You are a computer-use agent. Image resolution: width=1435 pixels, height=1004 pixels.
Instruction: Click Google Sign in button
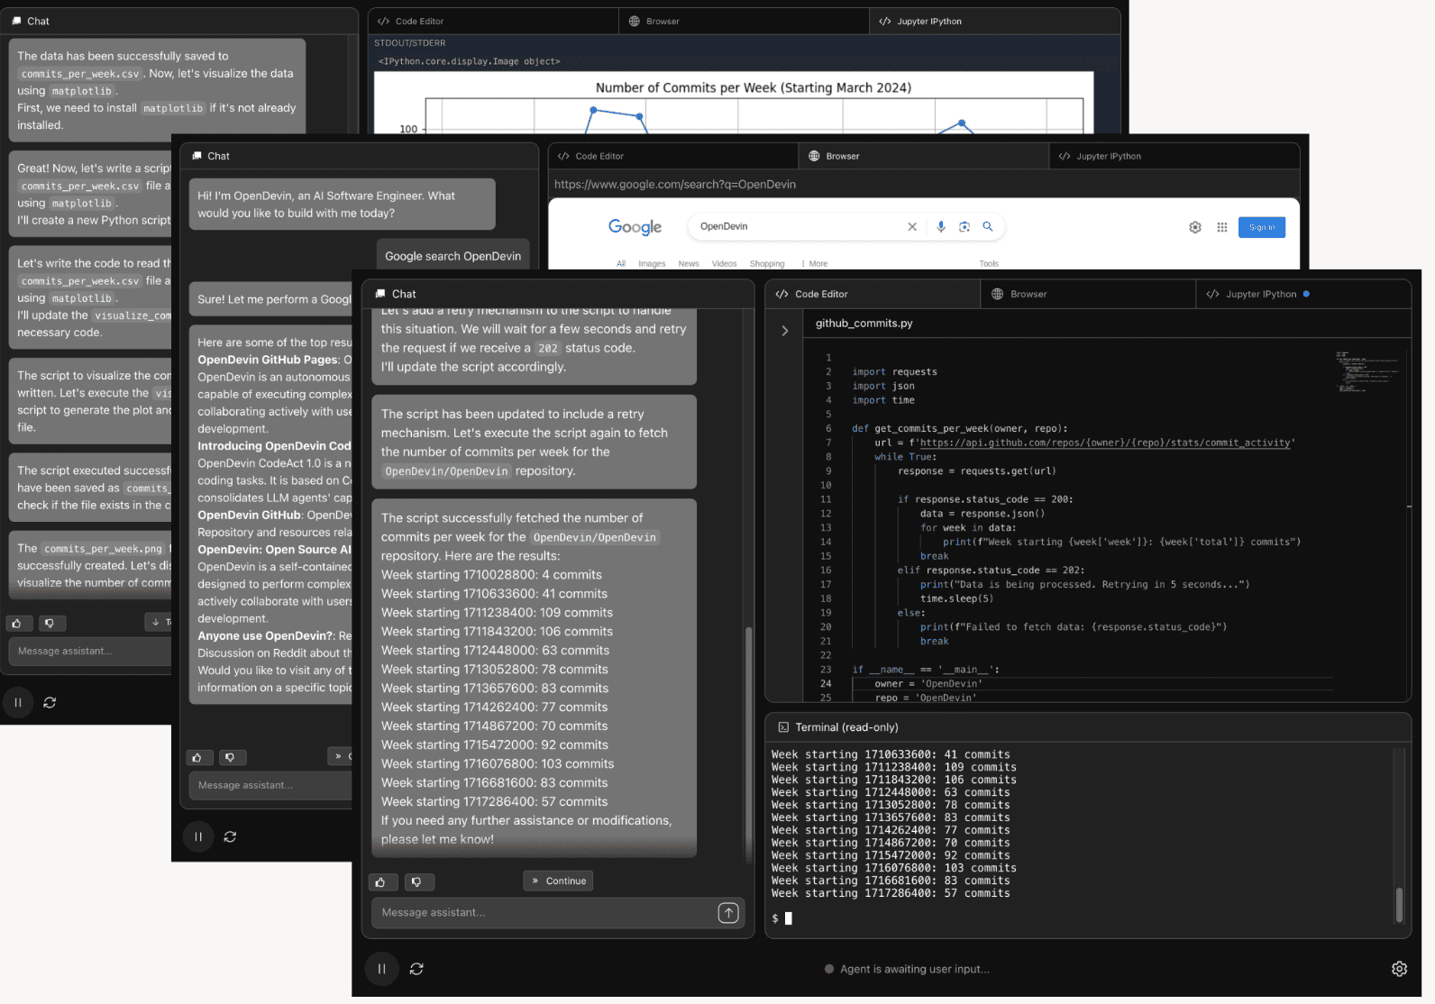[1262, 227]
